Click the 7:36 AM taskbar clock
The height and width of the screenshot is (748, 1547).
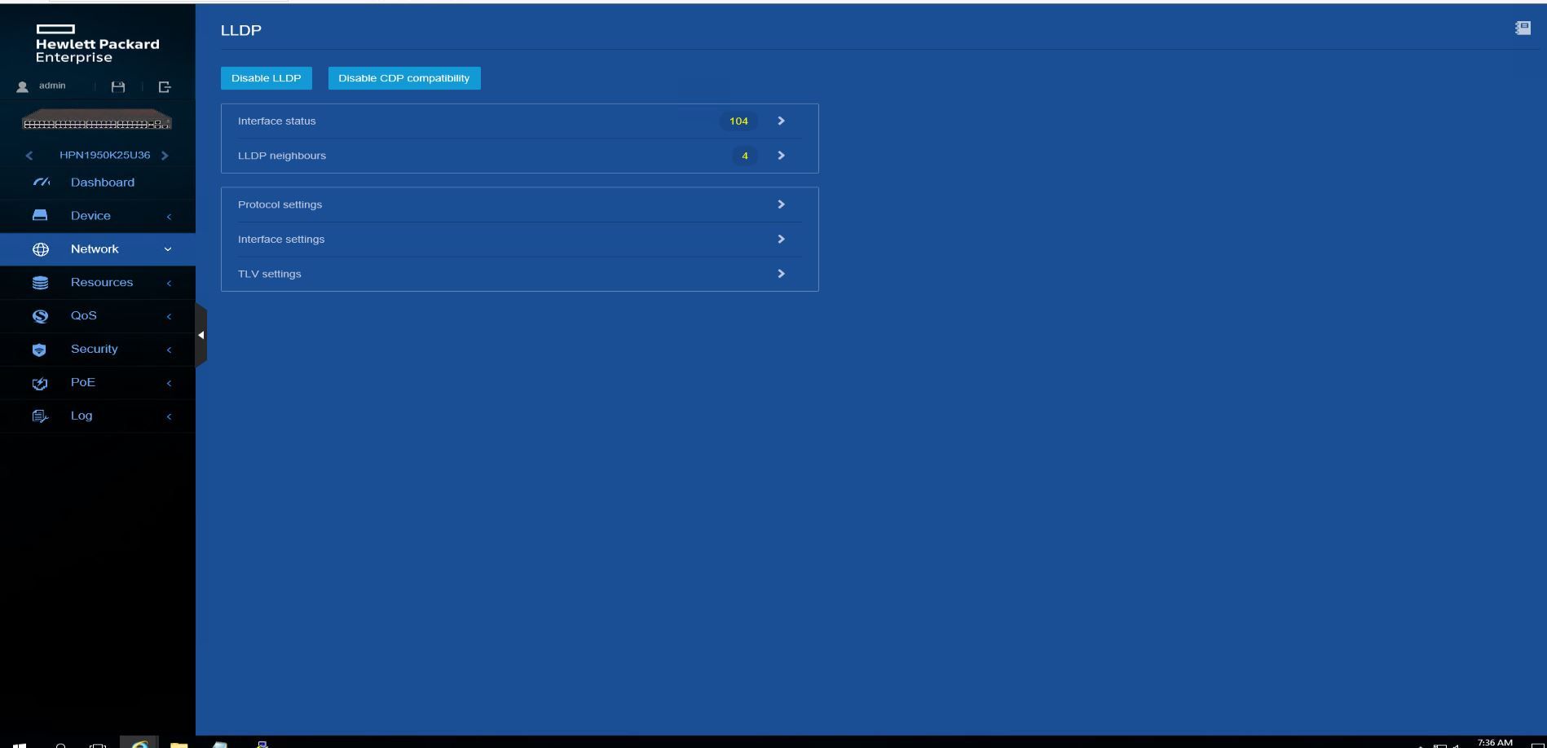[1495, 742]
